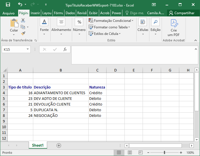Select Normal view button in status bar
The width and height of the screenshot is (200, 156).
tap(119, 152)
